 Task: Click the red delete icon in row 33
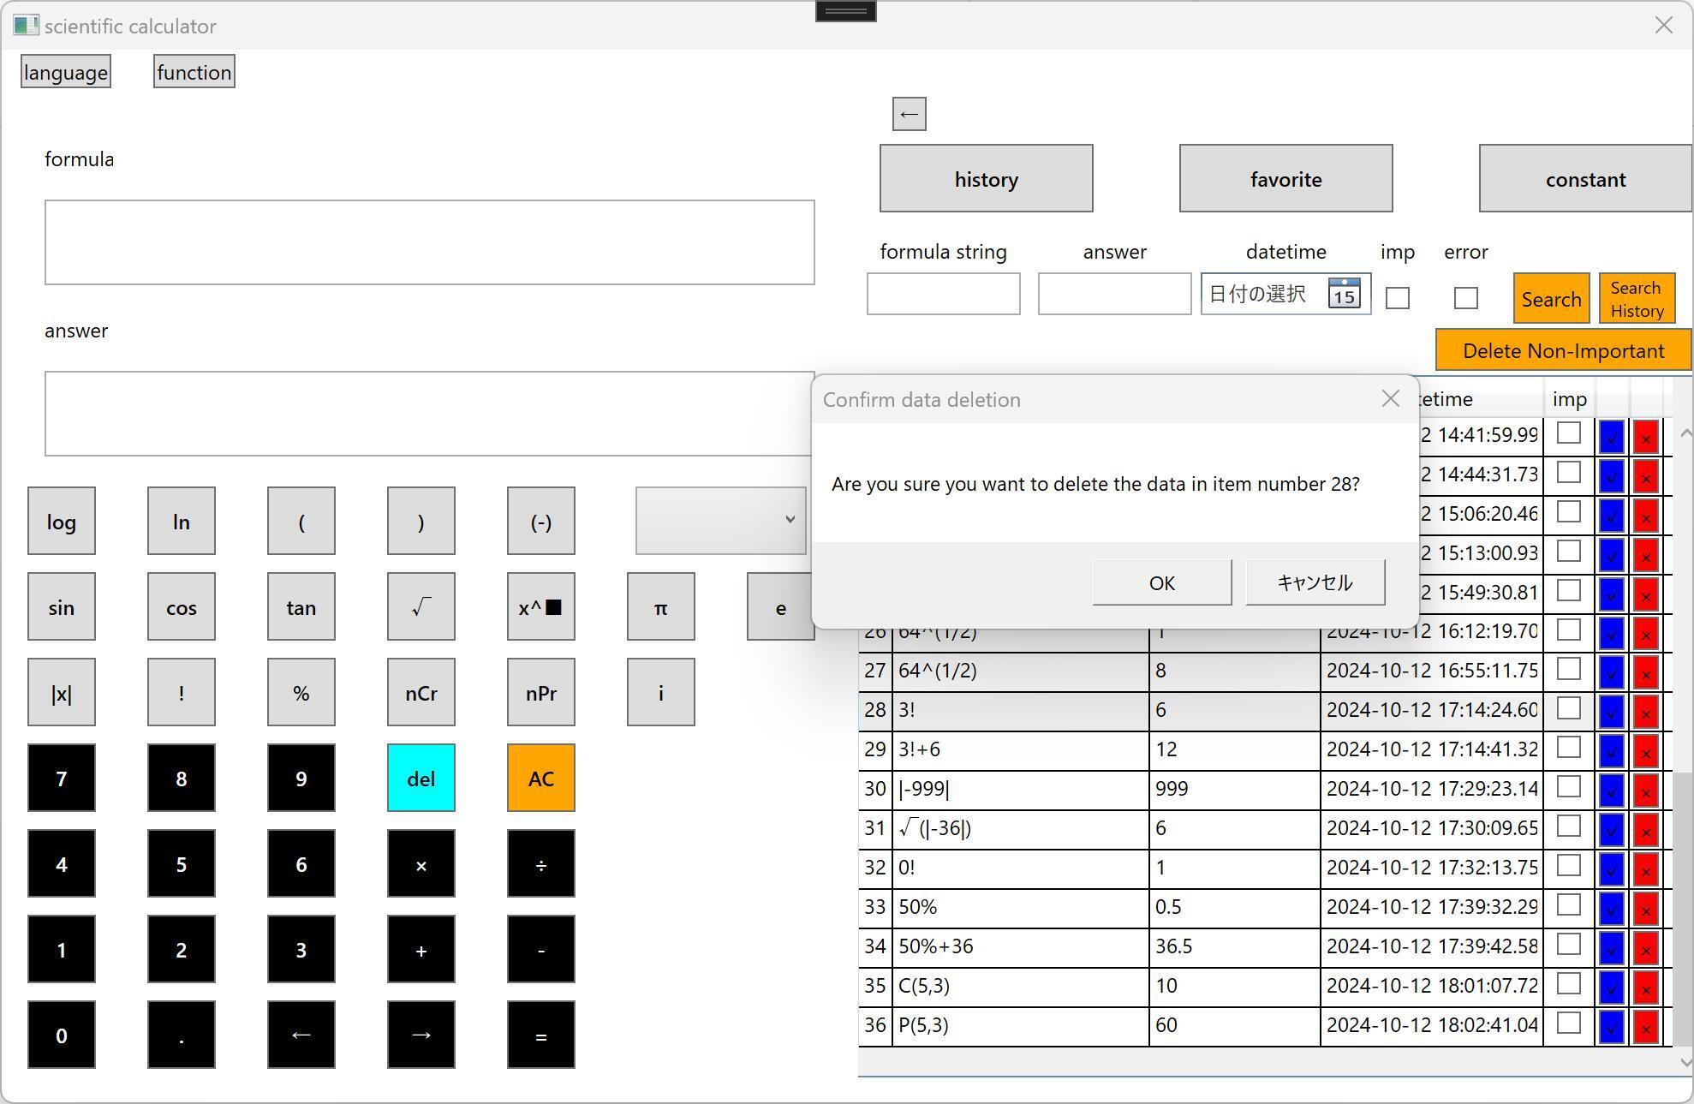1645,908
